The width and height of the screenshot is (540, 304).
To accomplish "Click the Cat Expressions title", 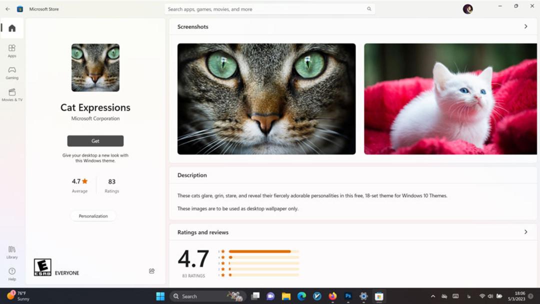I will pyautogui.click(x=95, y=107).
